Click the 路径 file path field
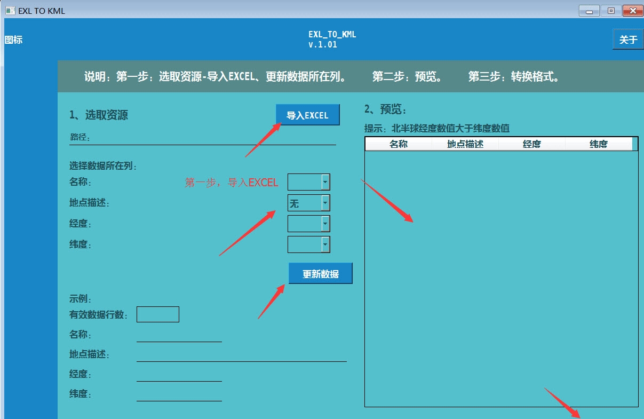Viewport: 644px width, 419px height. pos(213,138)
